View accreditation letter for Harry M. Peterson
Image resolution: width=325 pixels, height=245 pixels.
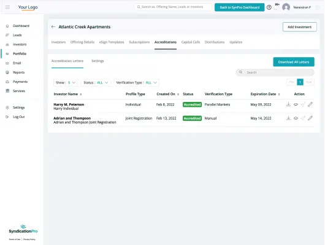(296, 104)
